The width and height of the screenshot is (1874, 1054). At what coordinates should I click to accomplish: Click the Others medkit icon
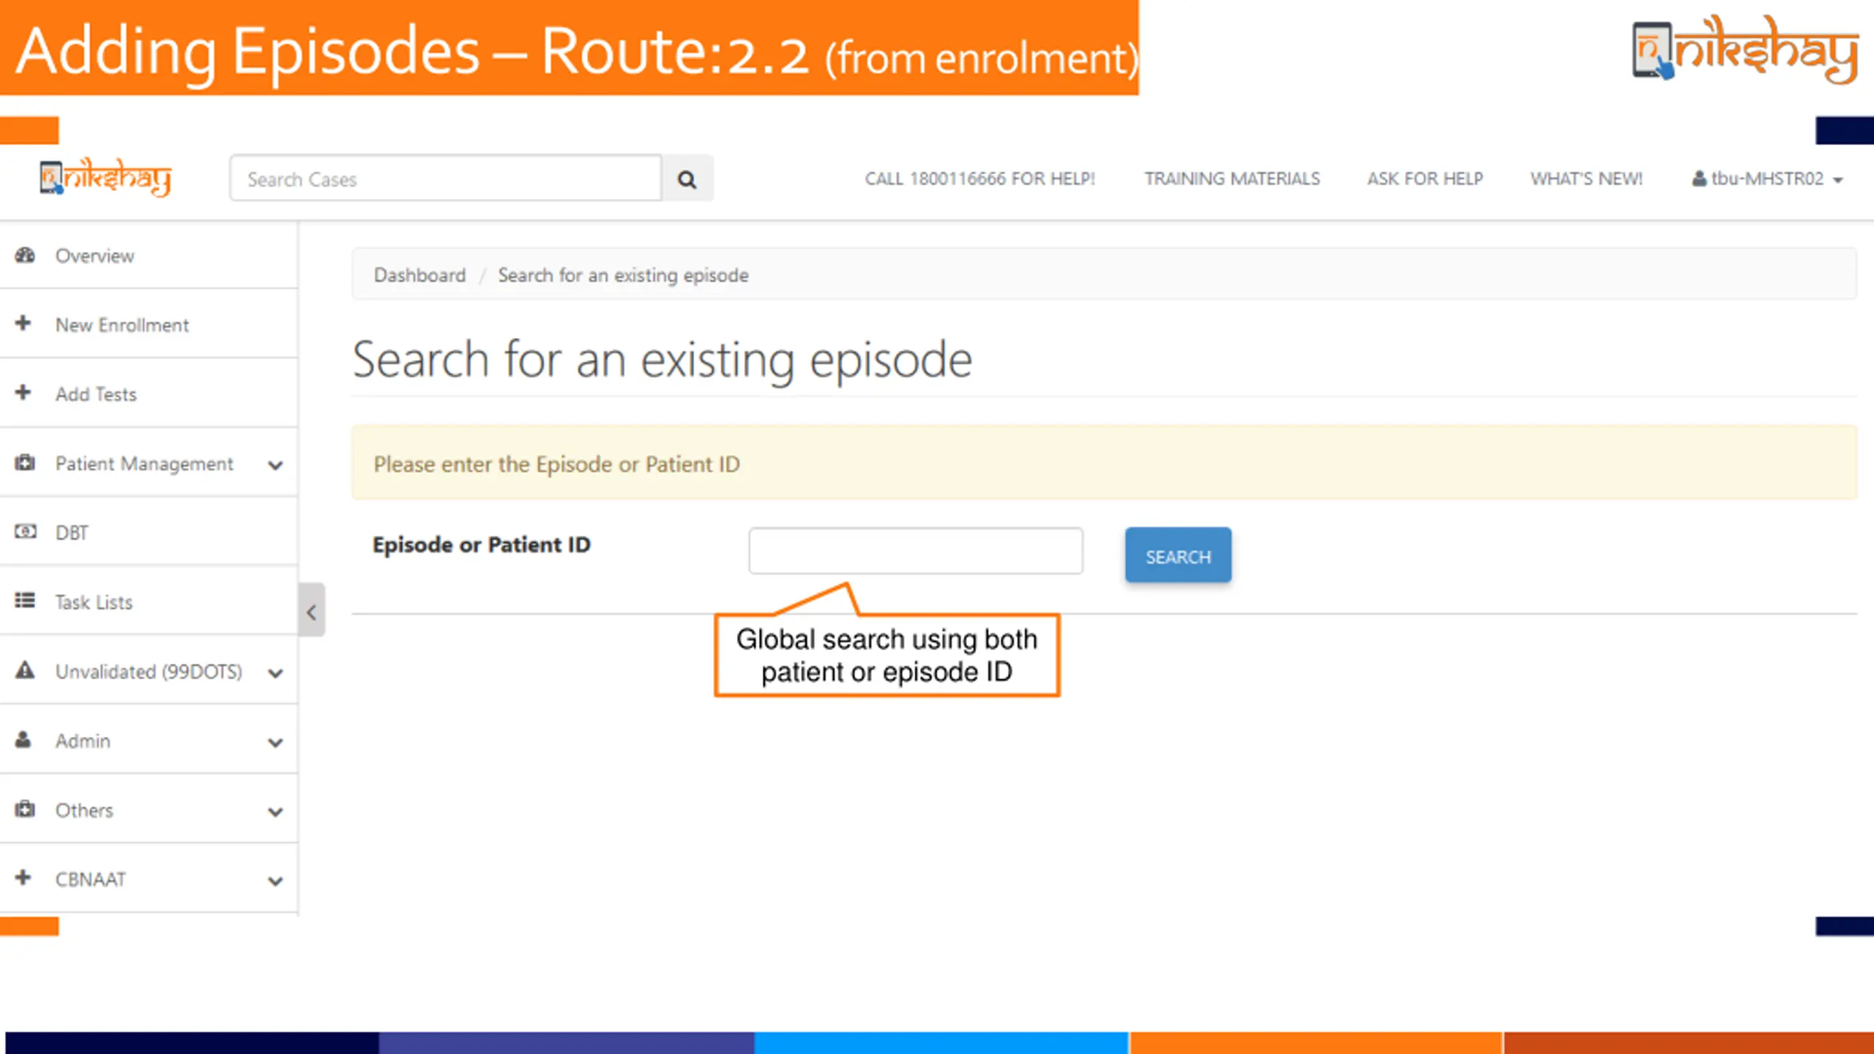click(x=25, y=810)
